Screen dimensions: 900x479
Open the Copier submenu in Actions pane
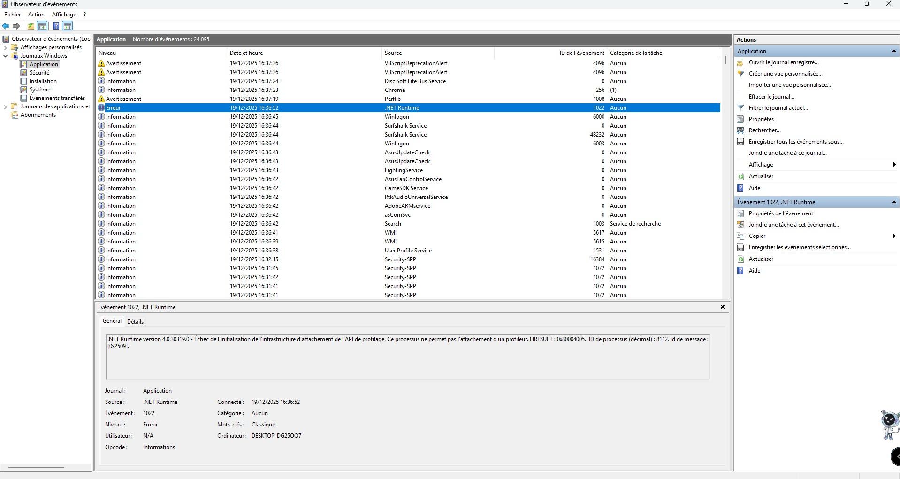[757, 236]
